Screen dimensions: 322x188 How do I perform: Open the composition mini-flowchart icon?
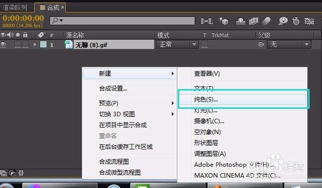pos(207,21)
